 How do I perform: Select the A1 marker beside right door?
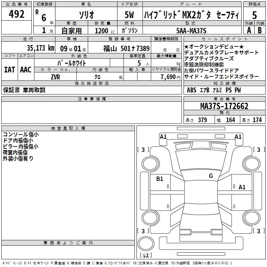pyautogui.click(x=242, y=187)
